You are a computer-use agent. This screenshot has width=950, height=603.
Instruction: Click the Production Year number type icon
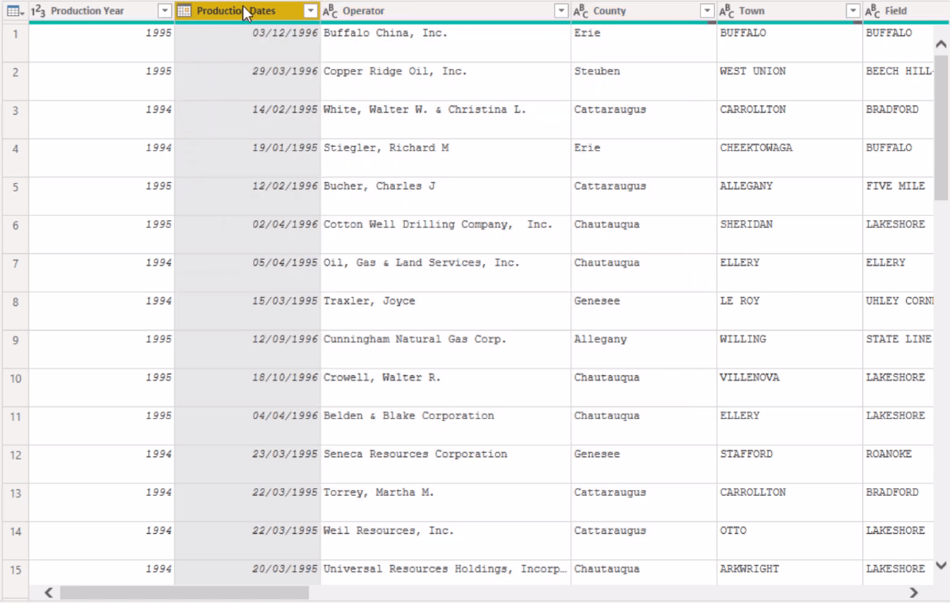[x=38, y=11]
